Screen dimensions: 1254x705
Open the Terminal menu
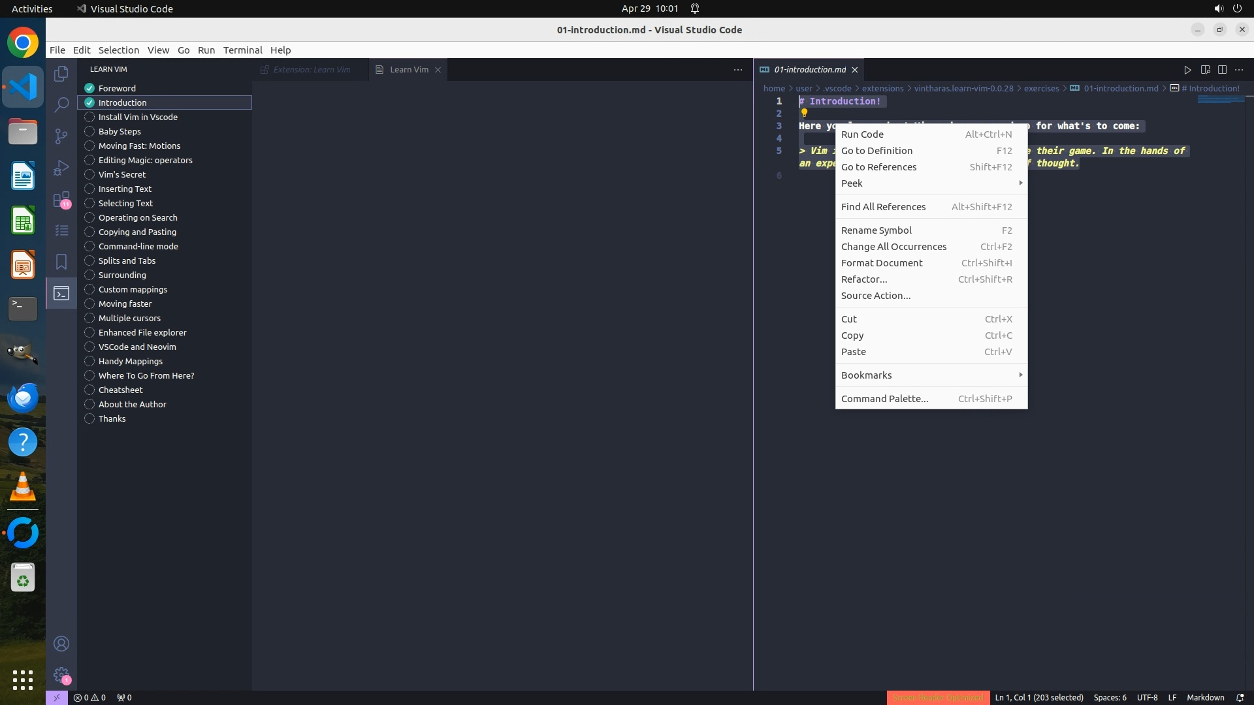(x=242, y=50)
